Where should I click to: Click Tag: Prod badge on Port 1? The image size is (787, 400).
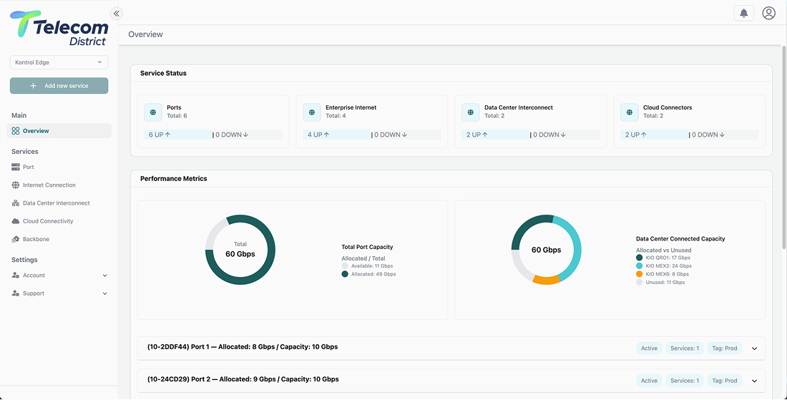725,348
